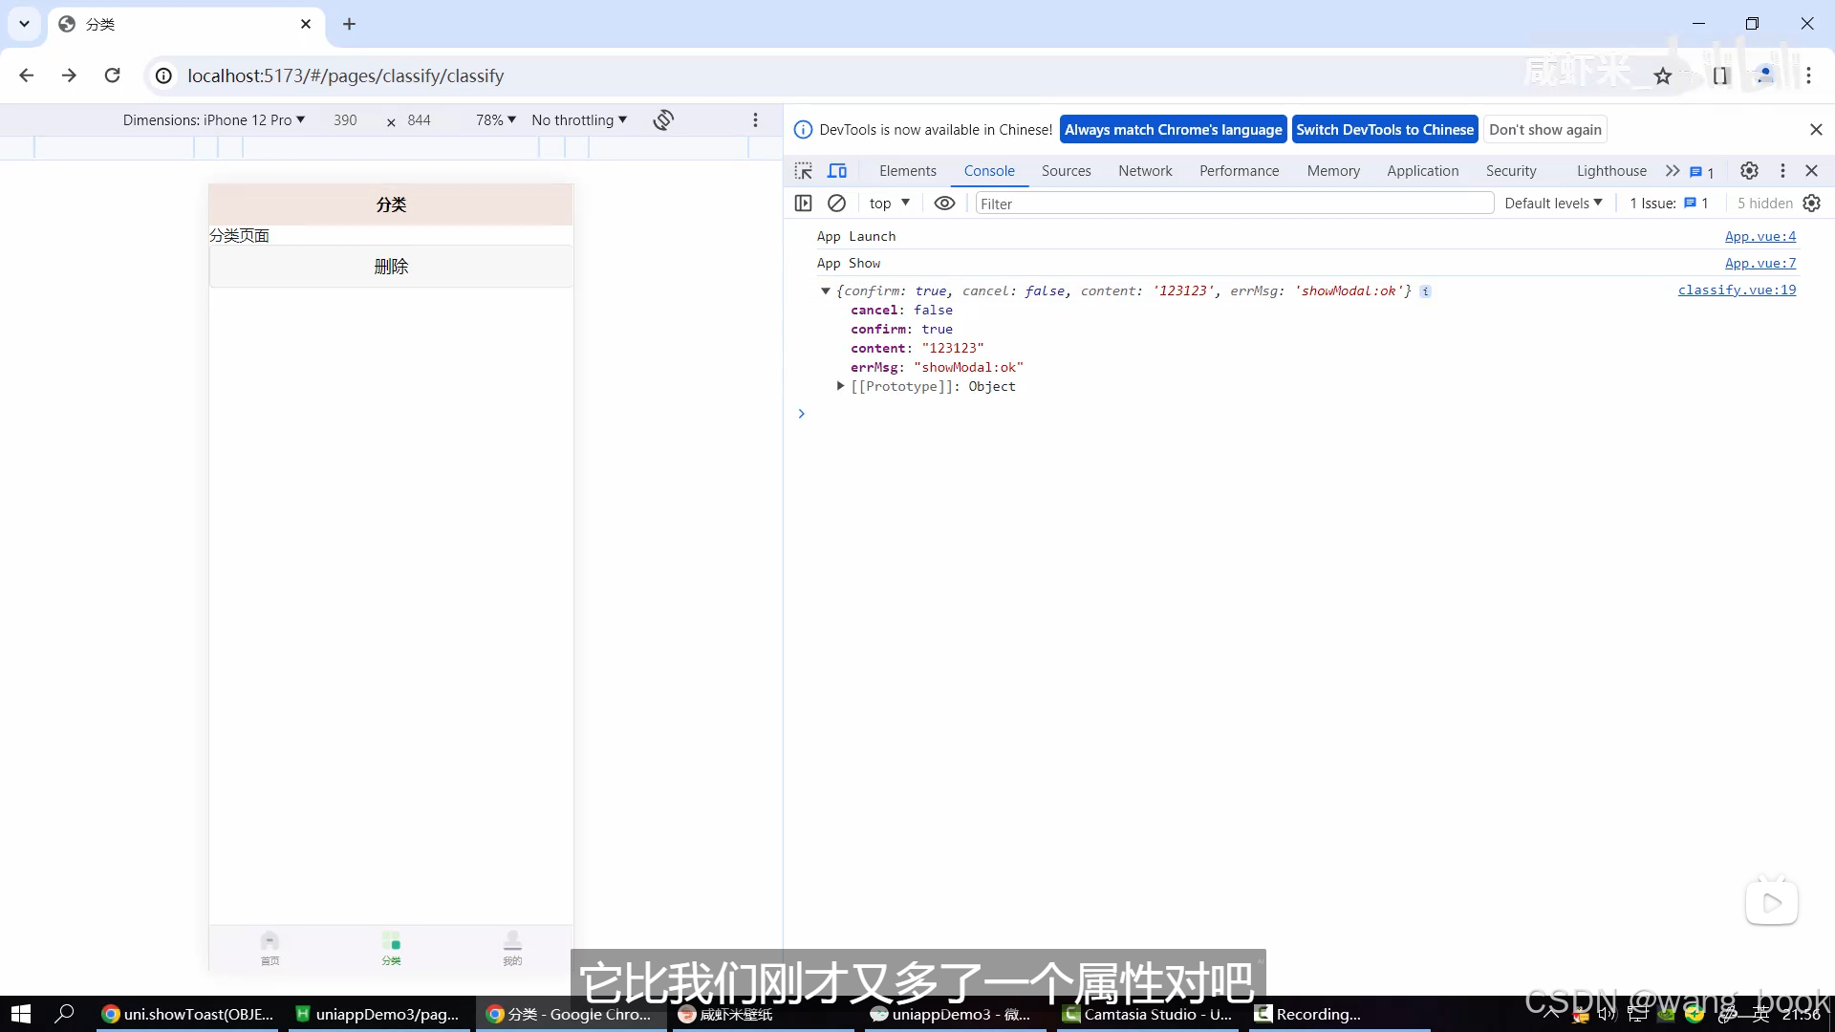Click Always match Chrome's language button

click(x=1173, y=129)
